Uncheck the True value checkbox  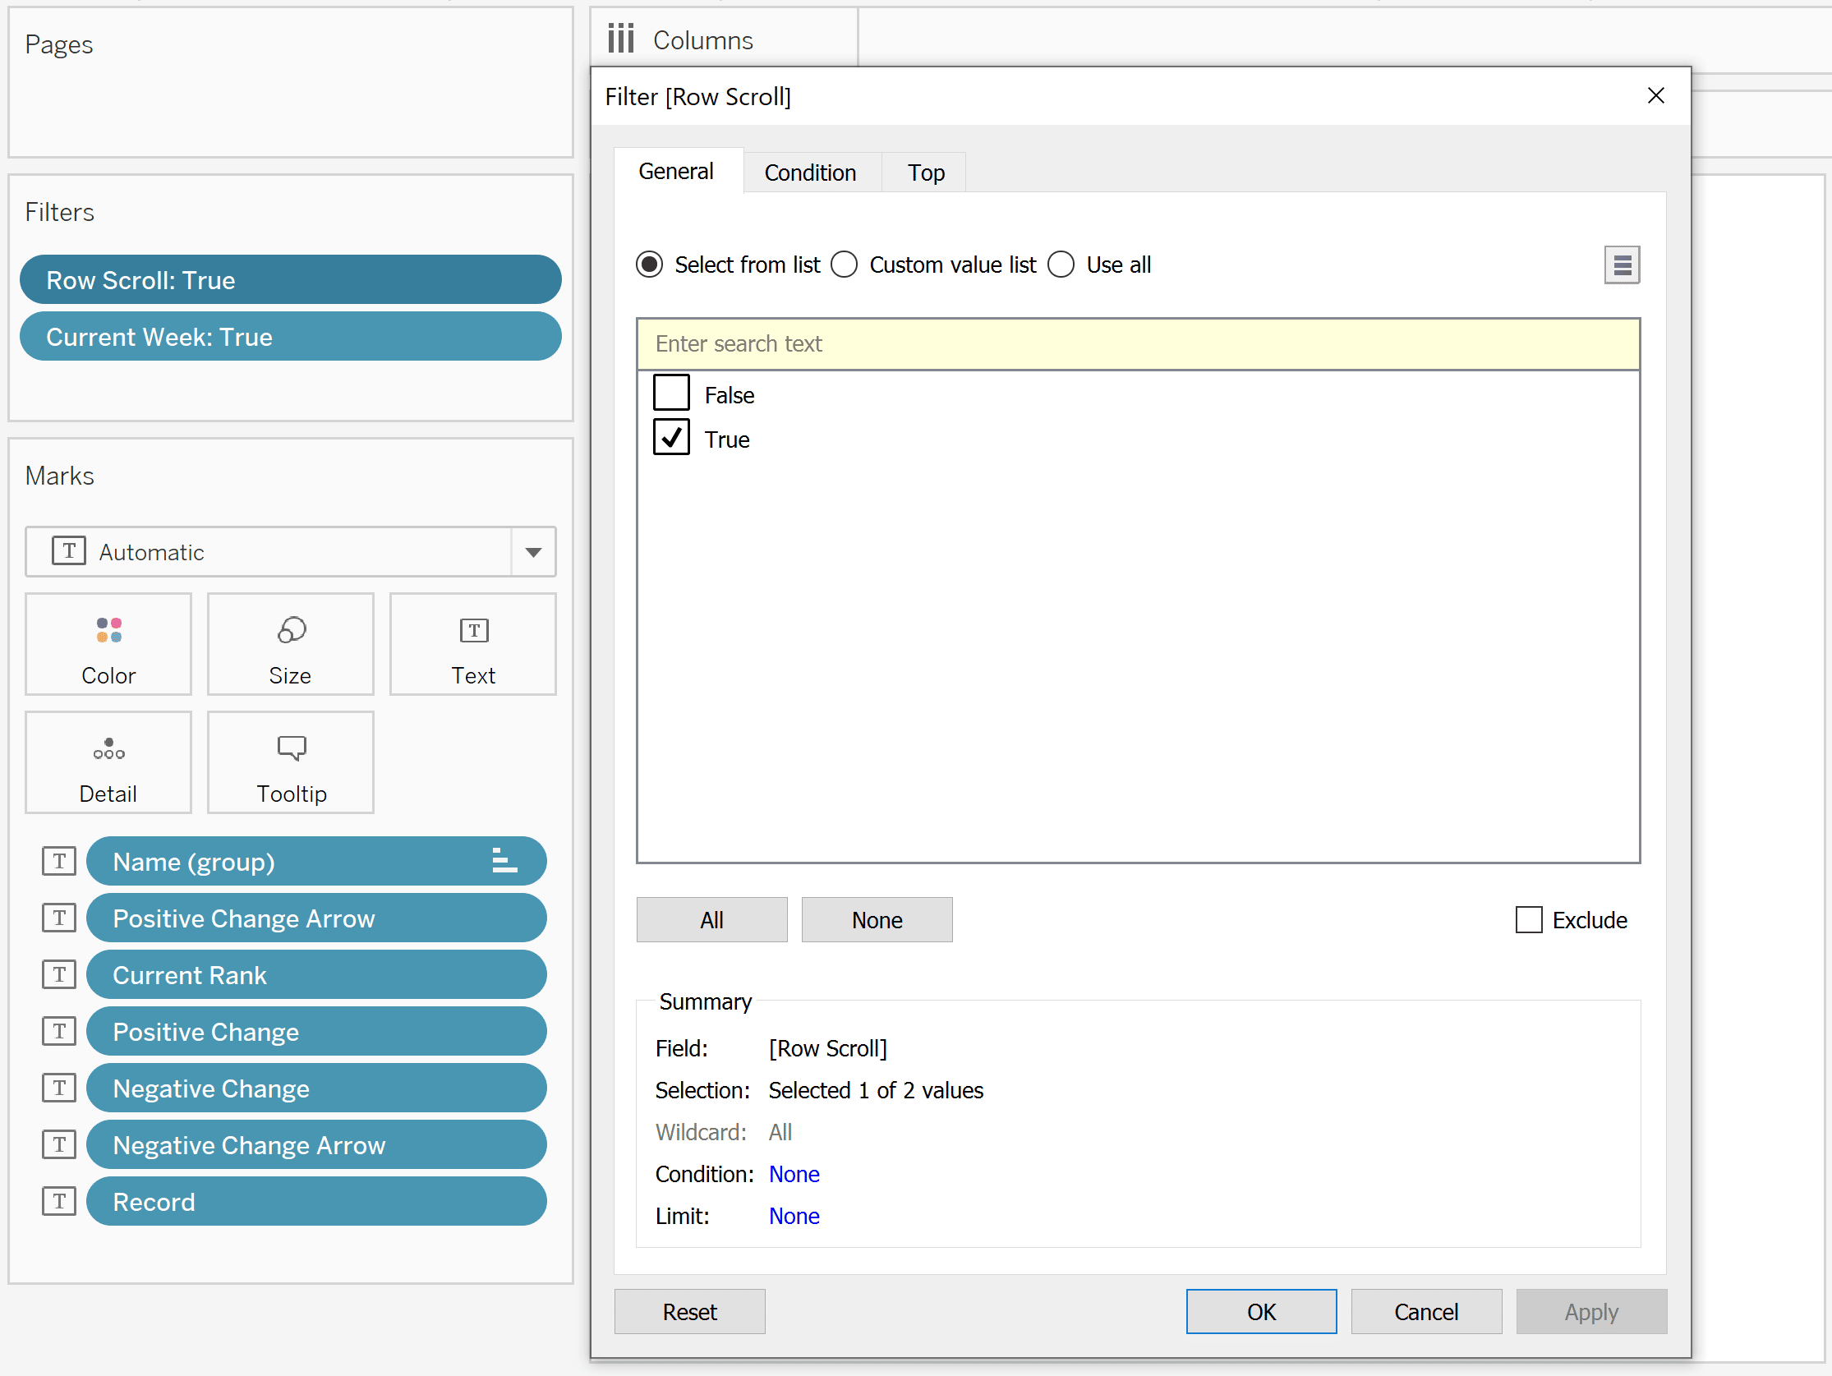pos(671,437)
